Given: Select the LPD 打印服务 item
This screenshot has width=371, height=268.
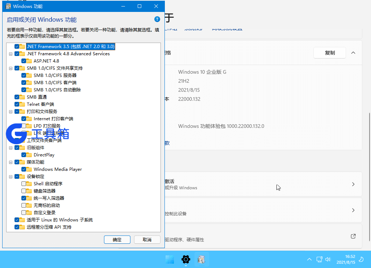Looking at the screenshot, I should (47, 126).
